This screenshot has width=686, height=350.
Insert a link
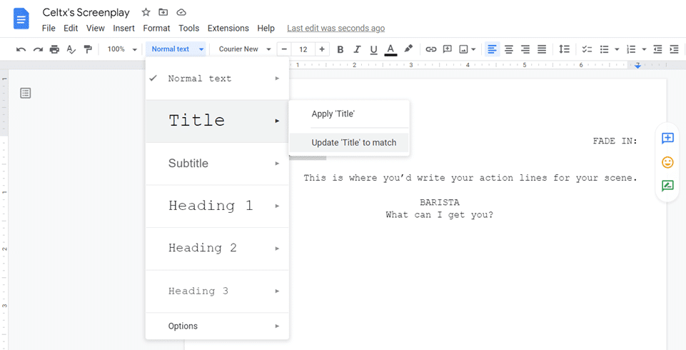[x=431, y=49]
